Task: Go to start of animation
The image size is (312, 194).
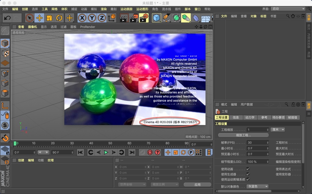Action: pos(80,152)
